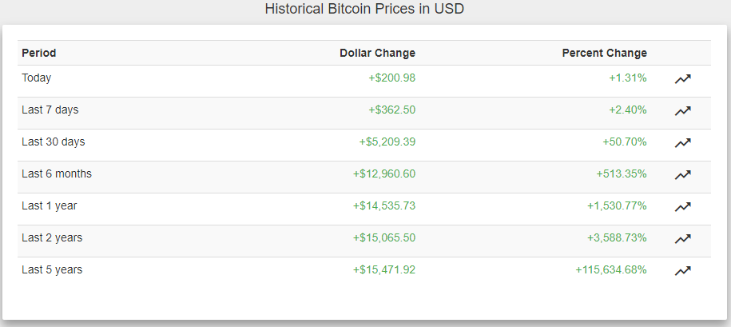Click the Historical Bitcoin Prices in USD title
This screenshot has width=731, height=327.
364,10
